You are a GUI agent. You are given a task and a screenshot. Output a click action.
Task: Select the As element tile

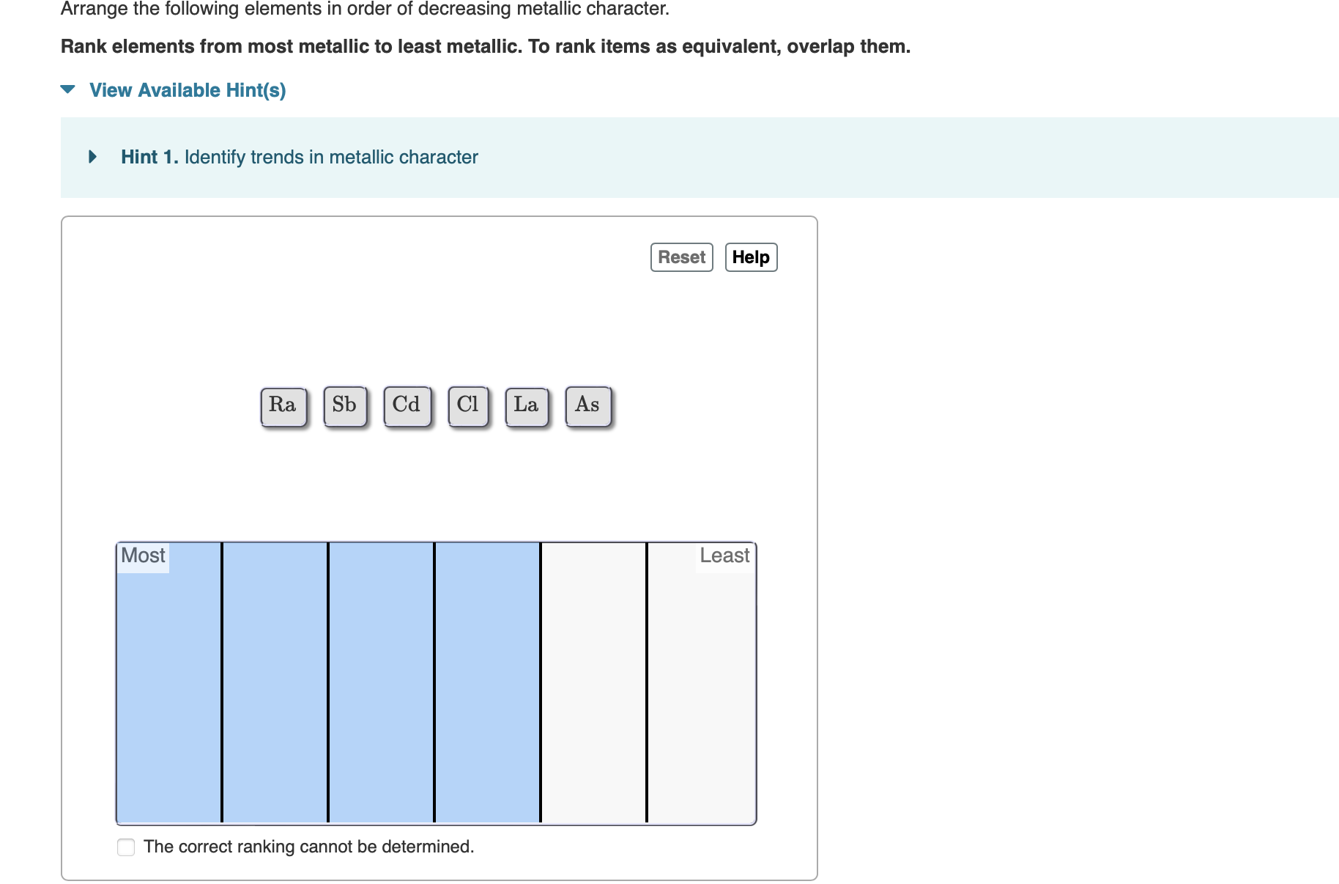pyautogui.click(x=587, y=405)
